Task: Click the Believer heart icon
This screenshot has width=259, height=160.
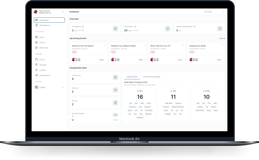Action: click(115, 90)
